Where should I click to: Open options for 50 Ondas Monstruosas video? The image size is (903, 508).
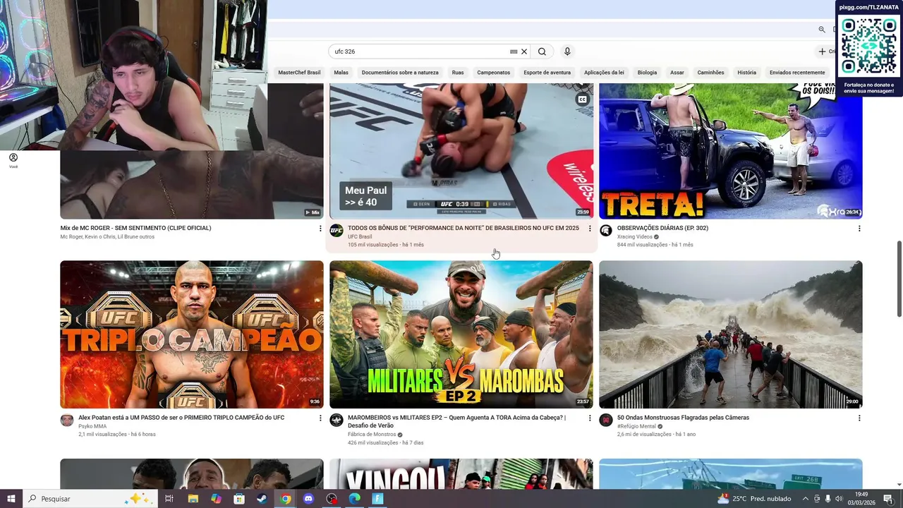click(x=859, y=418)
